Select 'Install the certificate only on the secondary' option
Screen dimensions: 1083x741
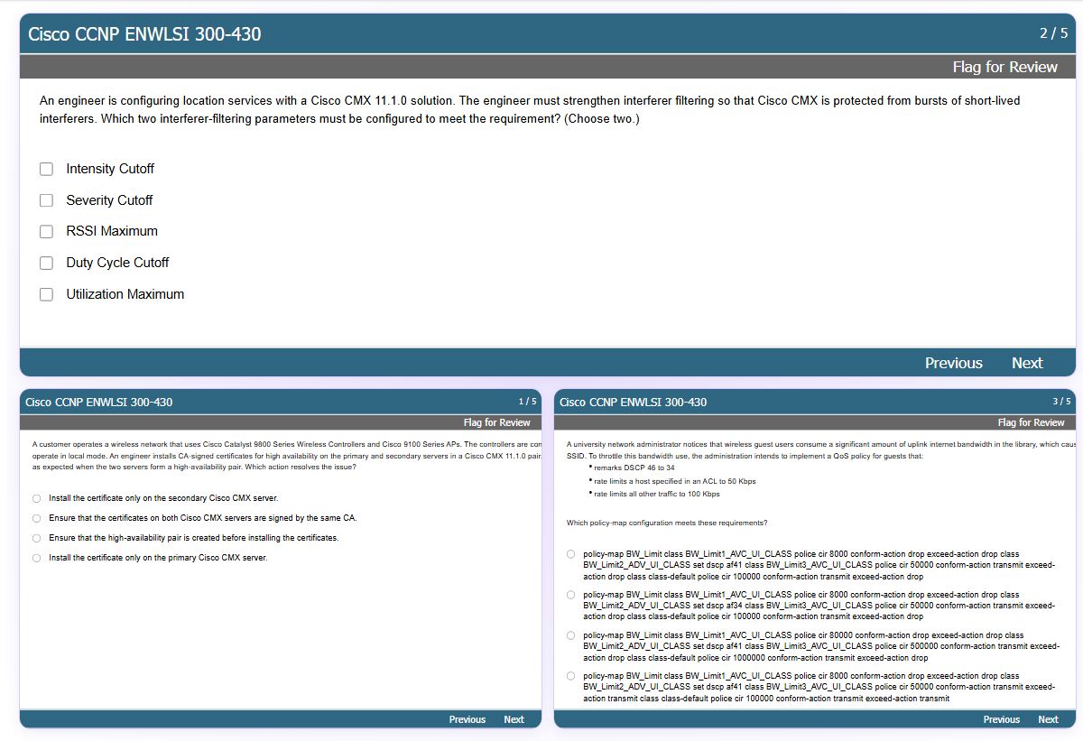(x=37, y=498)
